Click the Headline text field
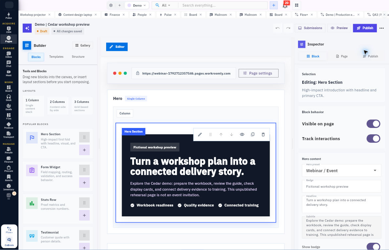This screenshot has height=250, width=389. point(342,204)
